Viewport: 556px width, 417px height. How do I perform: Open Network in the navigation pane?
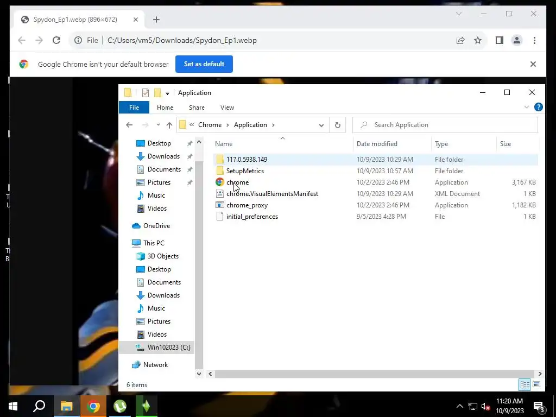pyautogui.click(x=155, y=365)
